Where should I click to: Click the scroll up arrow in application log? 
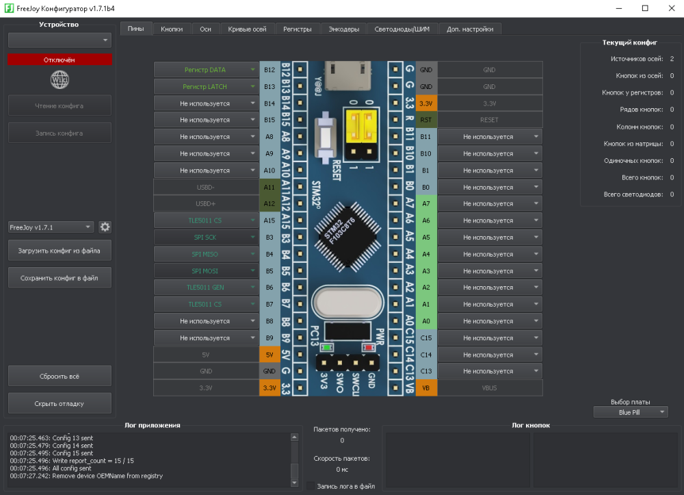[x=295, y=437]
